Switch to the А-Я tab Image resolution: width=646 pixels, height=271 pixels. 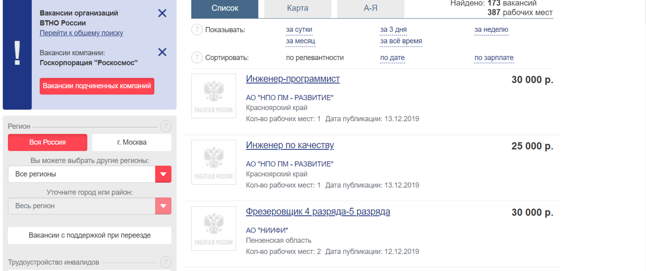click(370, 8)
